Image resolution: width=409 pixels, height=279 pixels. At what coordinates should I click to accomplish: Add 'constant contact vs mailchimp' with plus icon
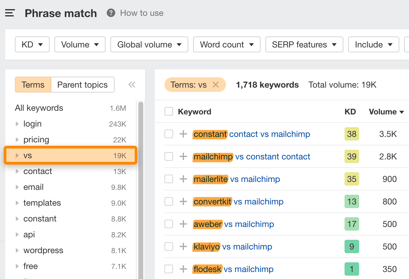[x=183, y=134]
